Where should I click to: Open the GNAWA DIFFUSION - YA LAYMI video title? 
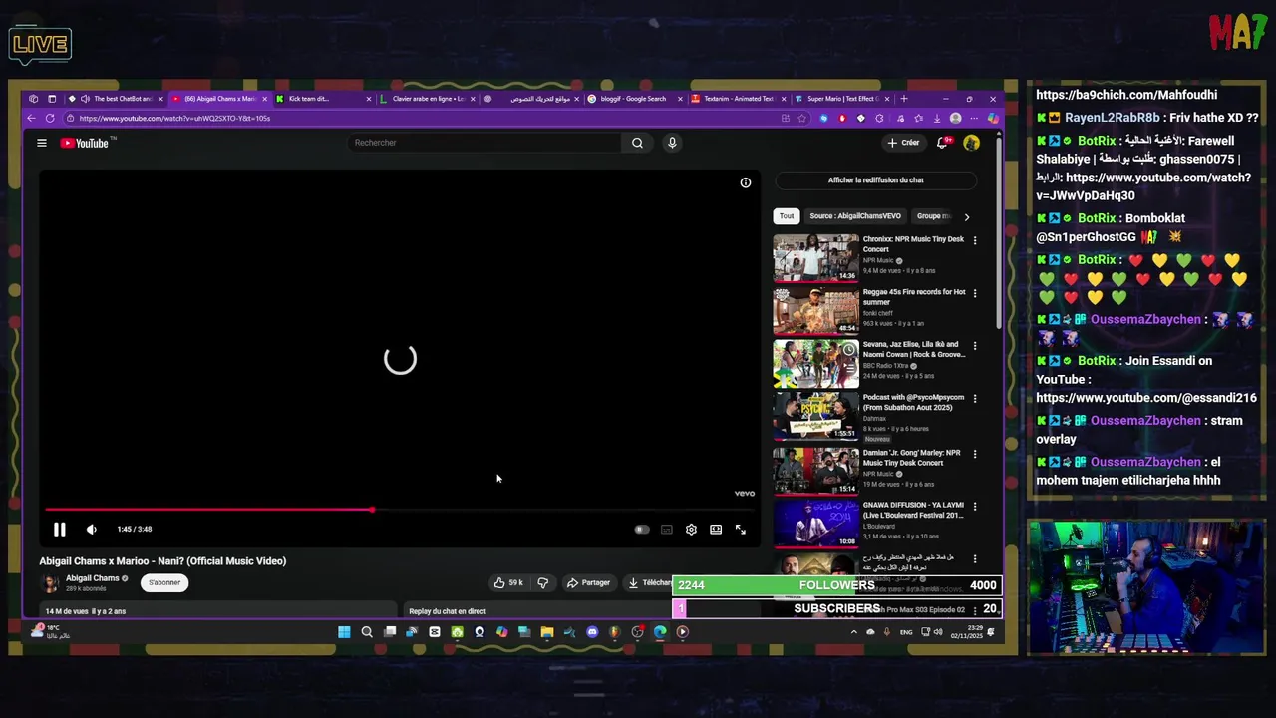pyautogui.click(x=913, y=510)
